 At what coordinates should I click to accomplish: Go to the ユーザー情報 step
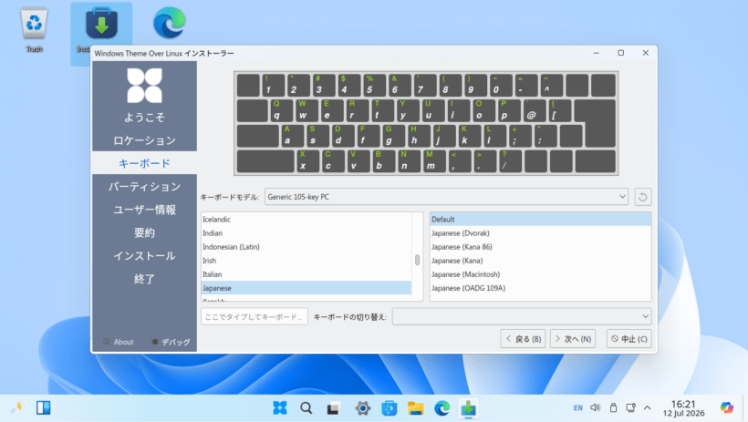coord(144,210)
